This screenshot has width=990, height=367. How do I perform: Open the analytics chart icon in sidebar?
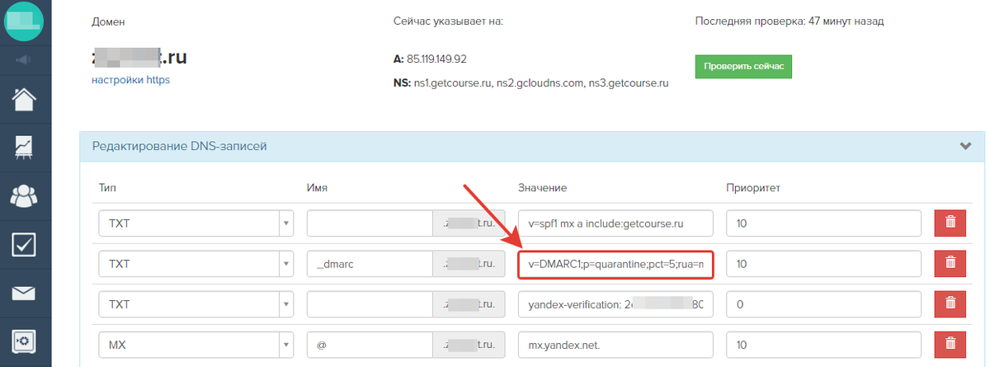click(25, 147)
